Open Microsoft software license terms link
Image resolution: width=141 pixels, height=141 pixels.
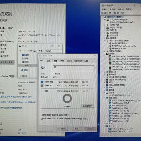coord(11,108)
